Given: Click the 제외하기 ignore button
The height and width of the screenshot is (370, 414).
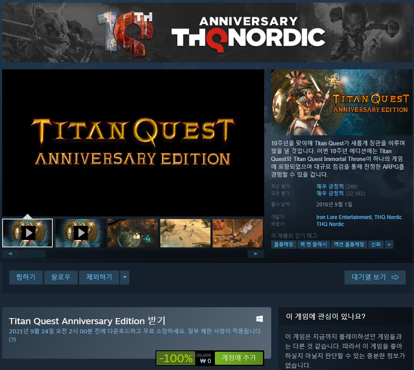Looking at the screenshot, I should (99, 277).
